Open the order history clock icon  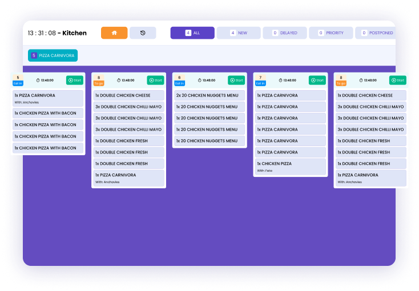(143, 33)
